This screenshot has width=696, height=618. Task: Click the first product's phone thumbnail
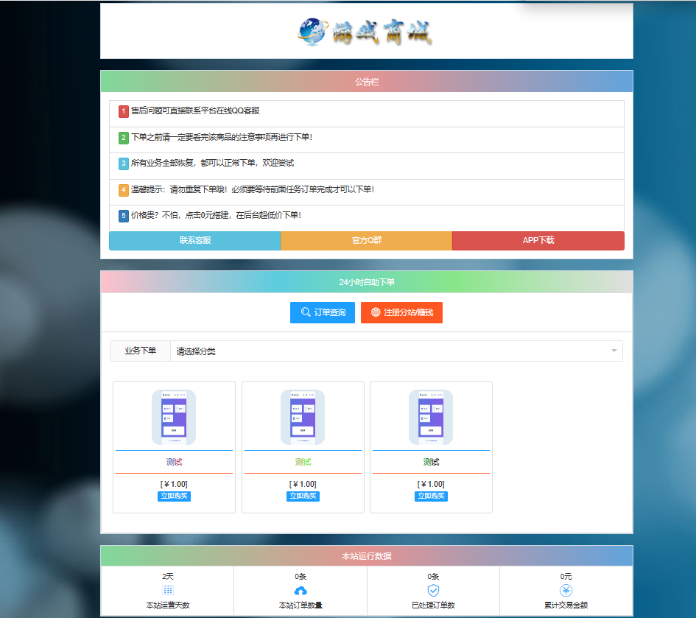coord(174,417)
